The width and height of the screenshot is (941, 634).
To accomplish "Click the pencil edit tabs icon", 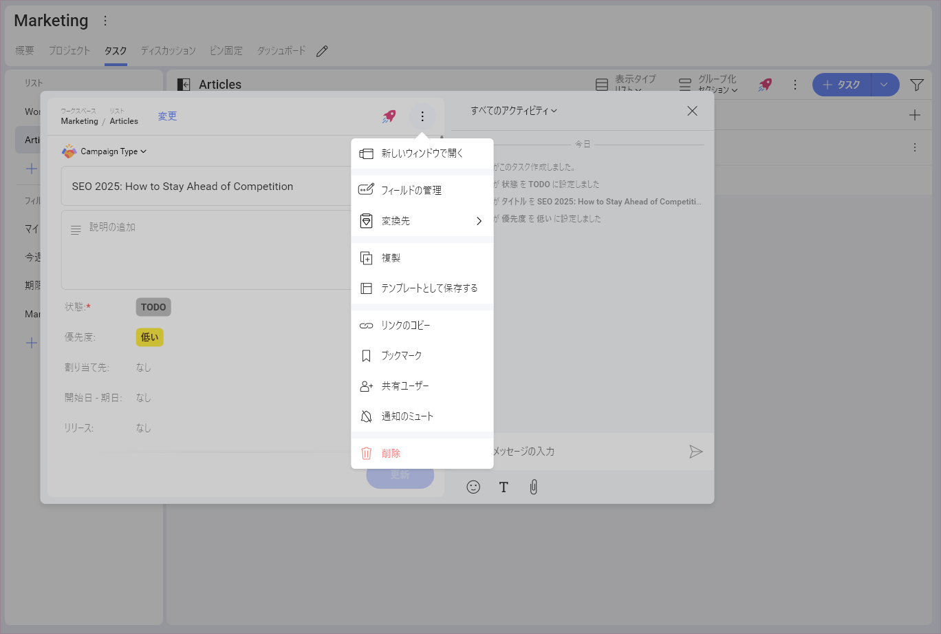I will click(322, 51).
